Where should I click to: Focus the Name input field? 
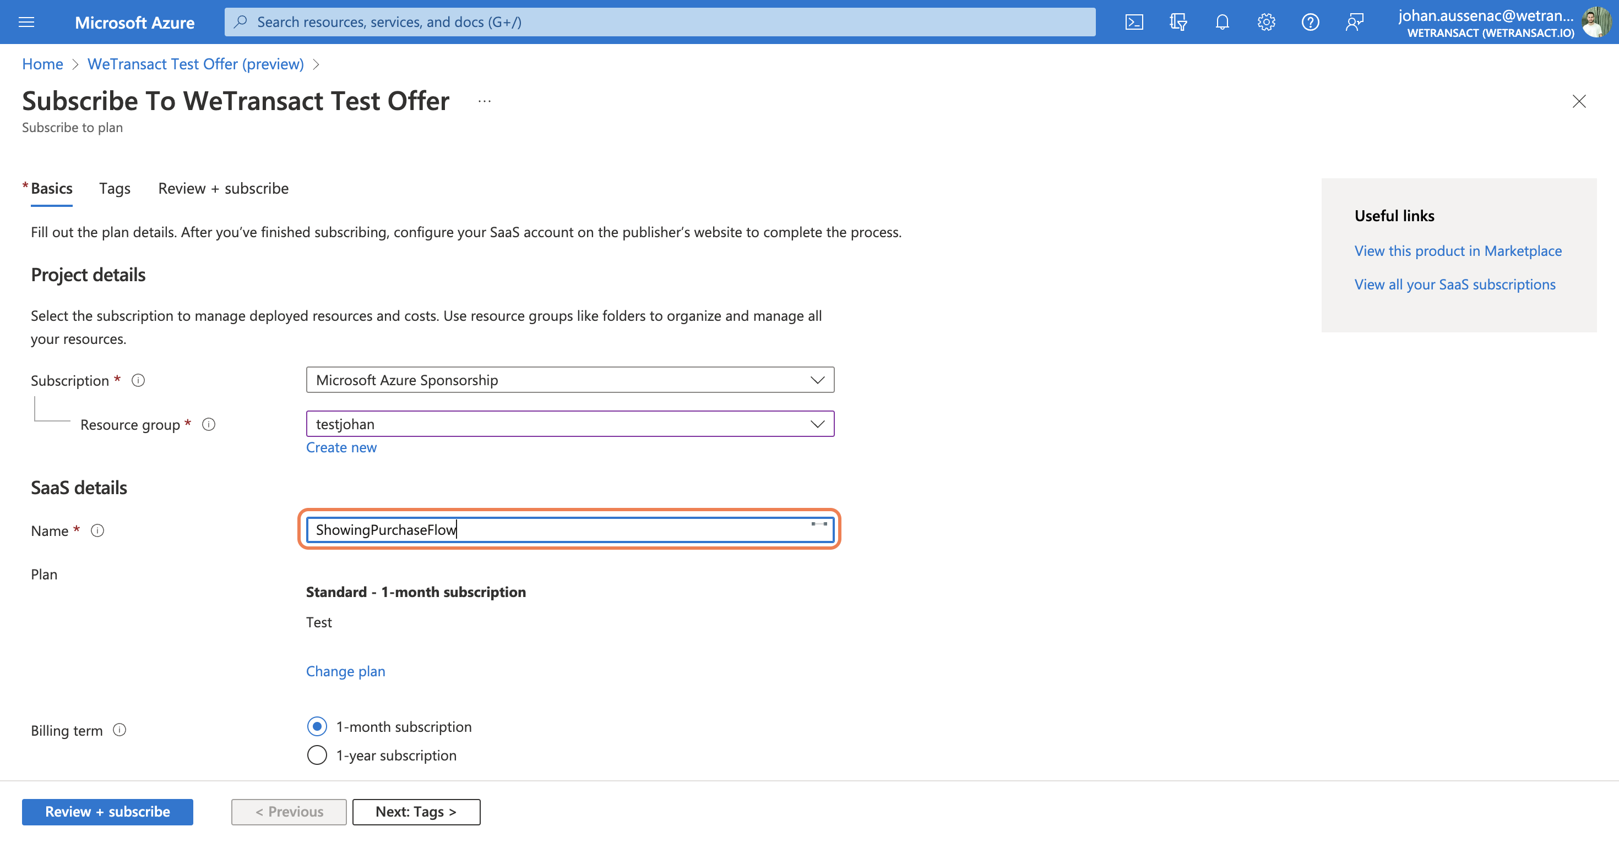click(x=570, y=529)
